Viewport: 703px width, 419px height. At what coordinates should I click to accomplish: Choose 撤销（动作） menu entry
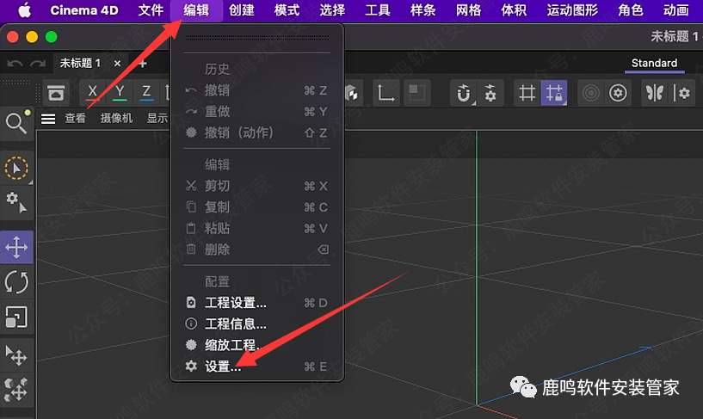[x=257, y=132]
